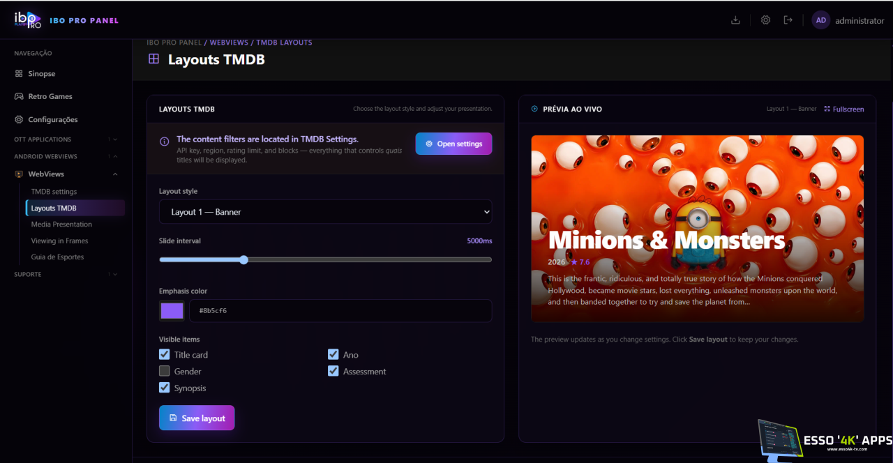Click the Open settings button
893x463 pixels.
point(453,144)
